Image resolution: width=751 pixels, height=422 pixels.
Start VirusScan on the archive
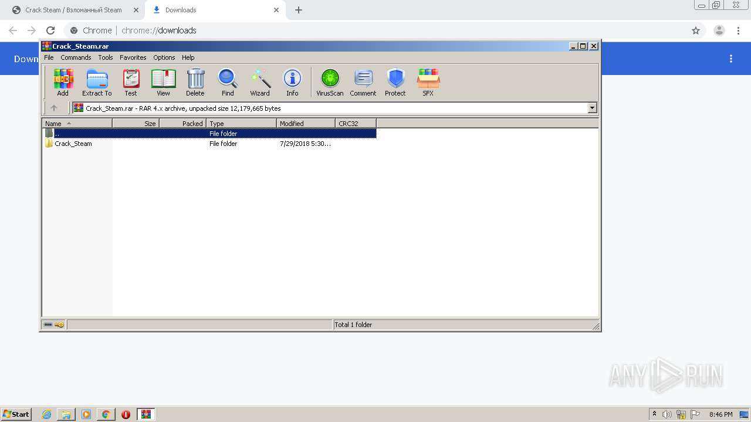[330, 82]
